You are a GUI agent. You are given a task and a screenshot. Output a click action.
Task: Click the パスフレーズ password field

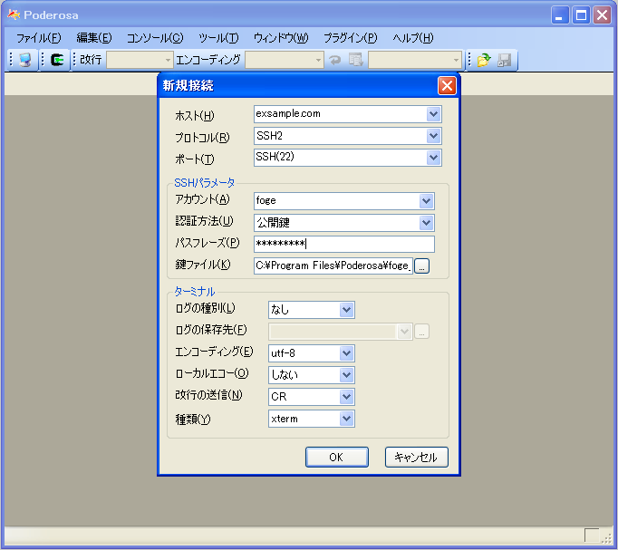pyautogui.click(x=344, y=244)
